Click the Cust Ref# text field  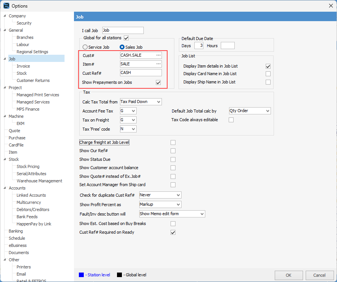(140, 73)
